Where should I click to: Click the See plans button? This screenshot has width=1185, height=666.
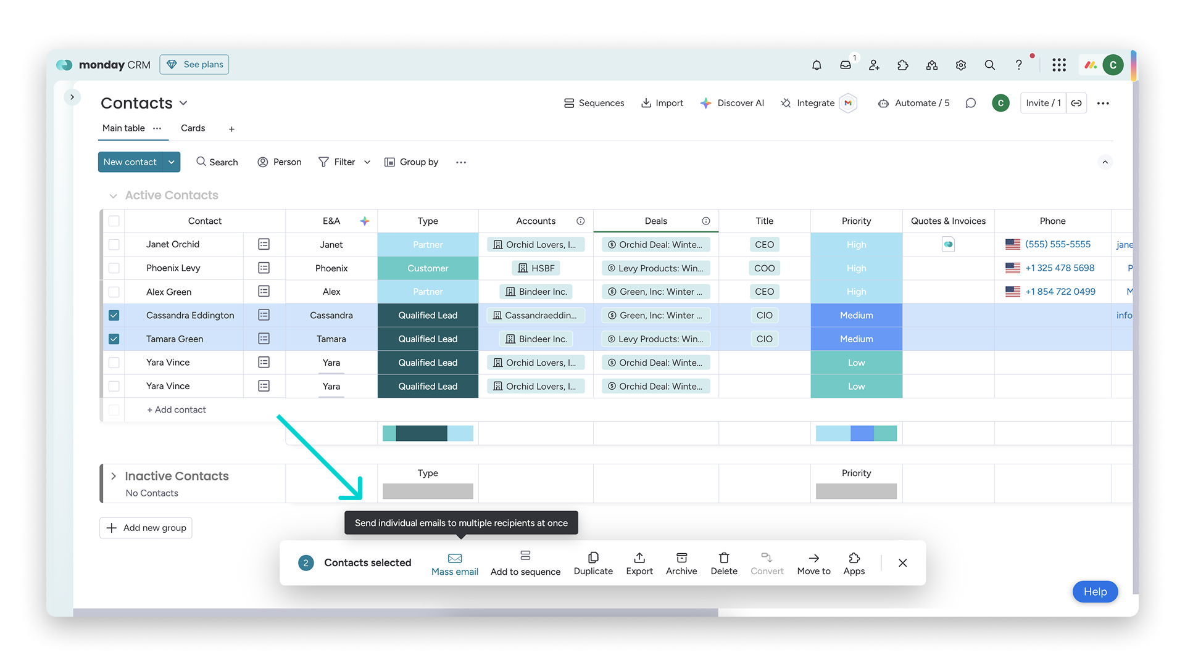tap(194, 64)
